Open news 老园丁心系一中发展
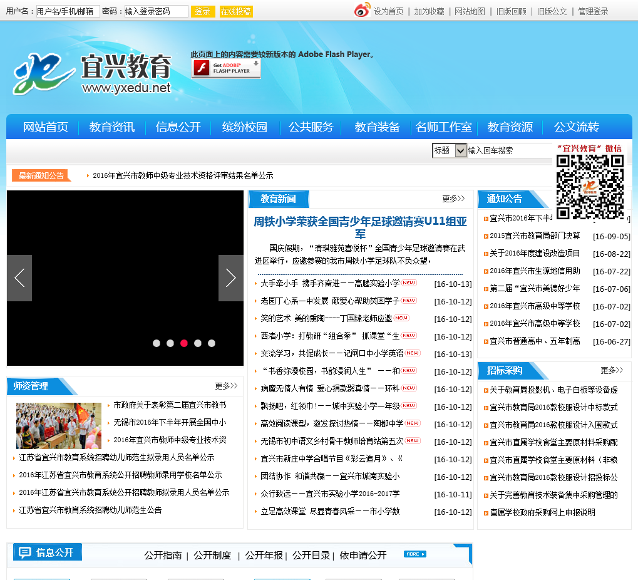Viewport: 638px width, 580px height. 330,301
